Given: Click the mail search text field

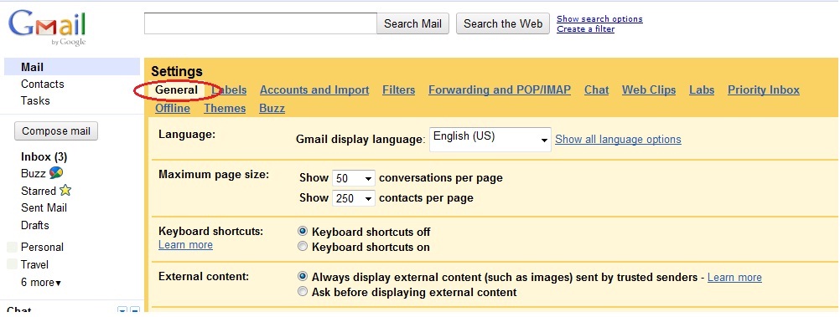Looking at the screenshot, I should click(261, 23).
